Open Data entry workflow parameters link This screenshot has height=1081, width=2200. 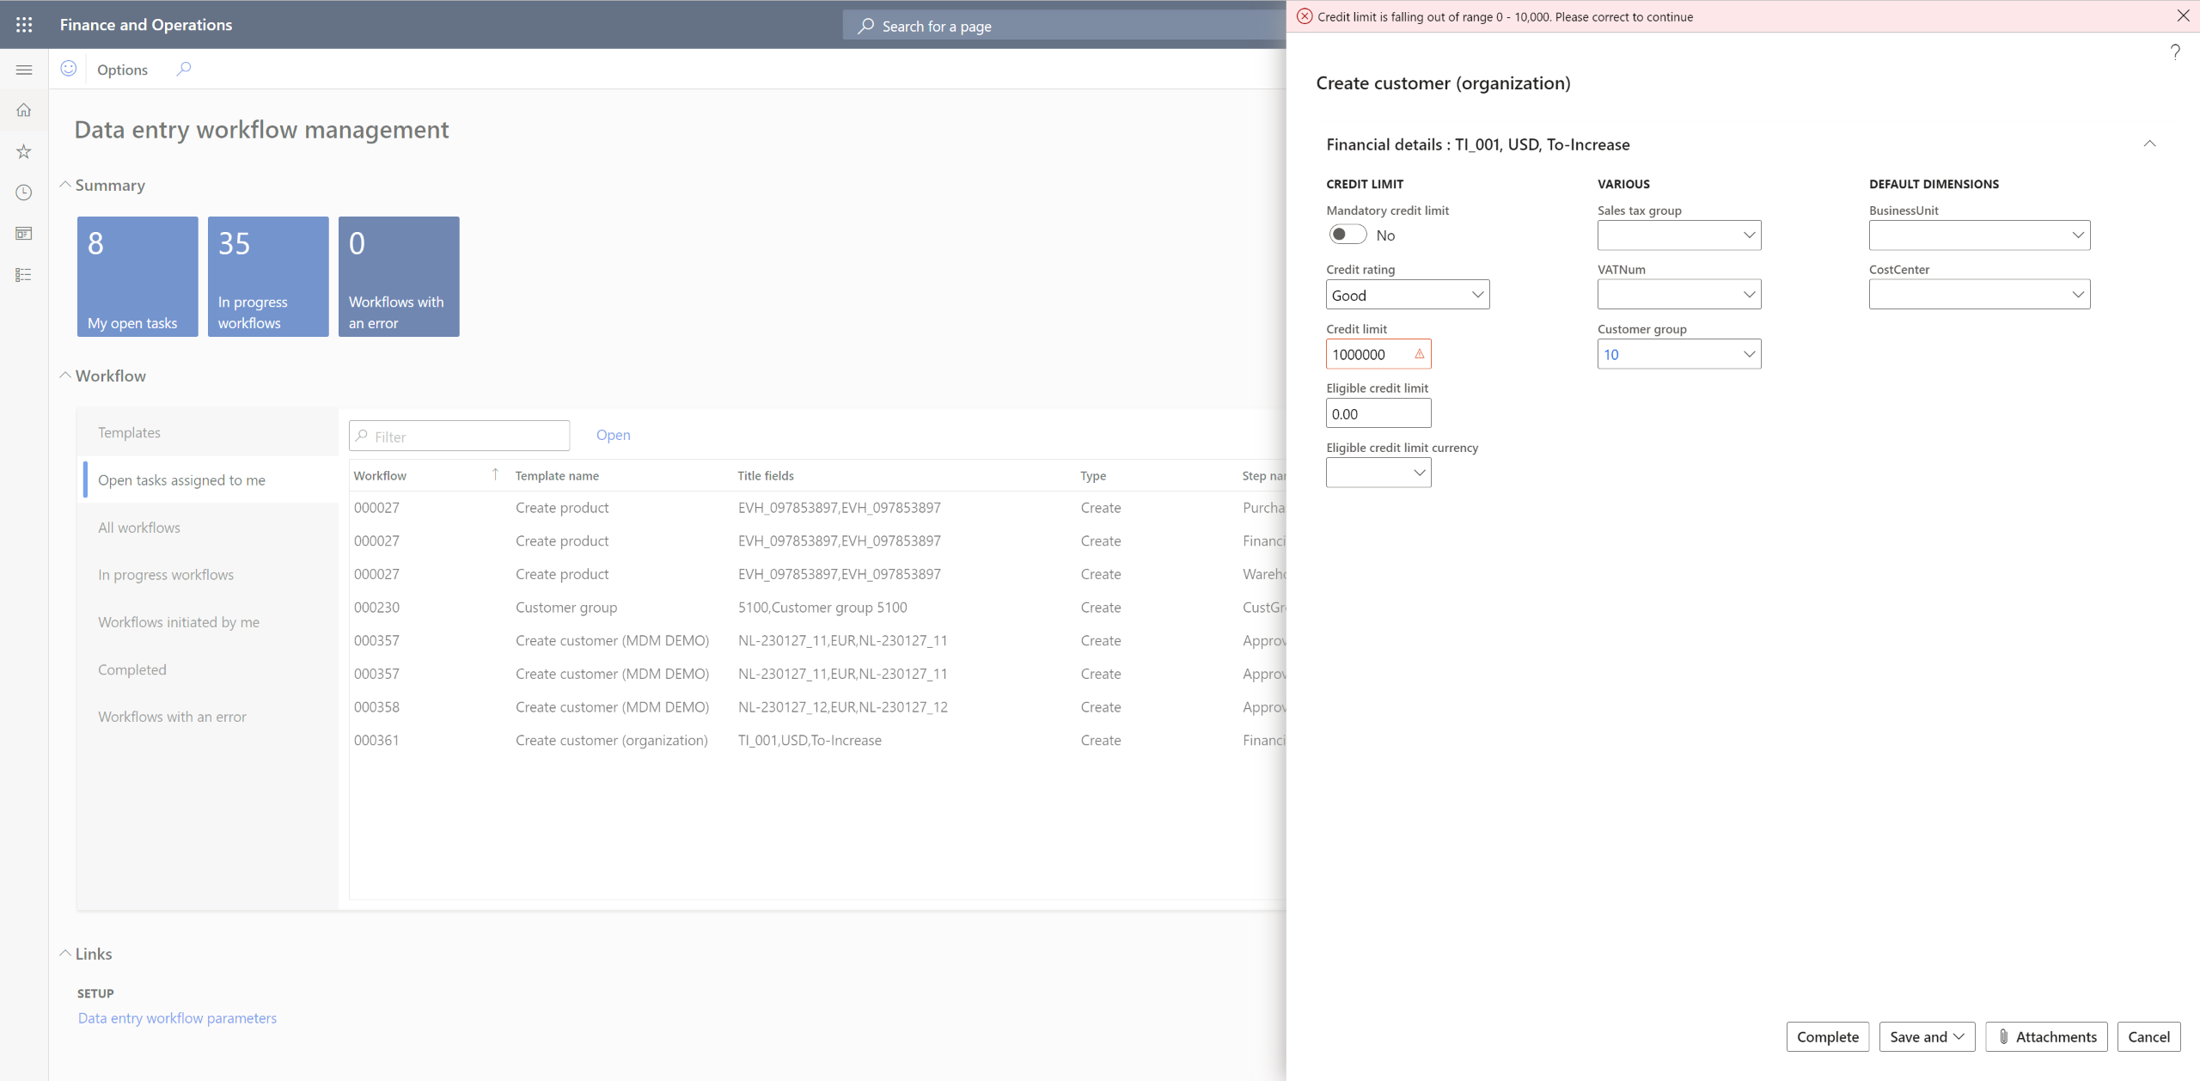pyautogui.click(x=177, y=1017)
